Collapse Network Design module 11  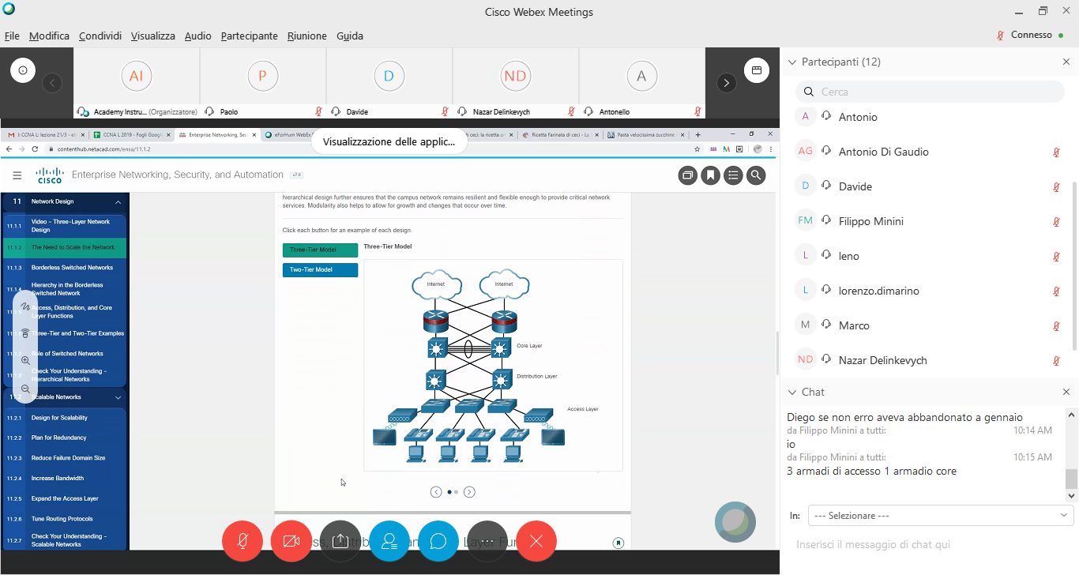point(118,201)
